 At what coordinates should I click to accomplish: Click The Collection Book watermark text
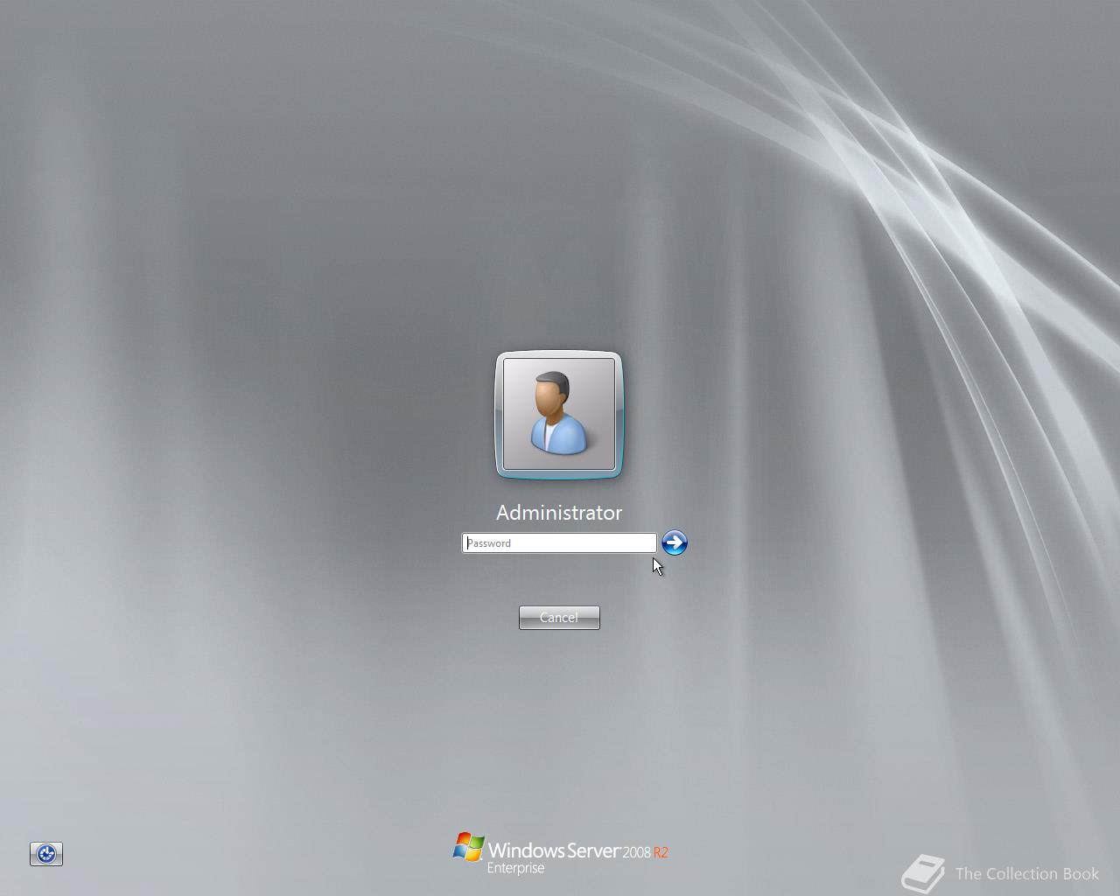(1026, 873)
